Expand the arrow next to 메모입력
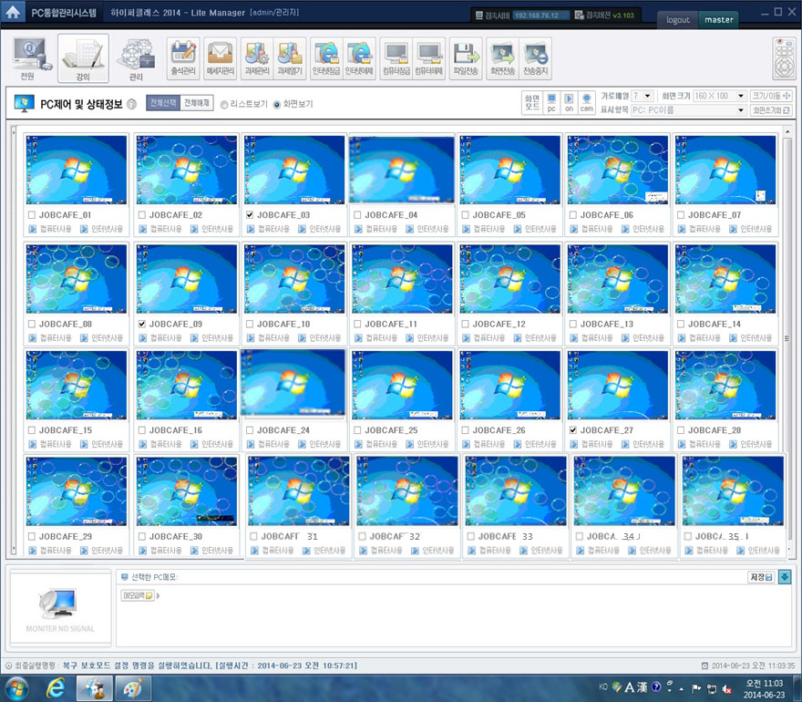Viewport: 802px width, 702px height. 158,595
